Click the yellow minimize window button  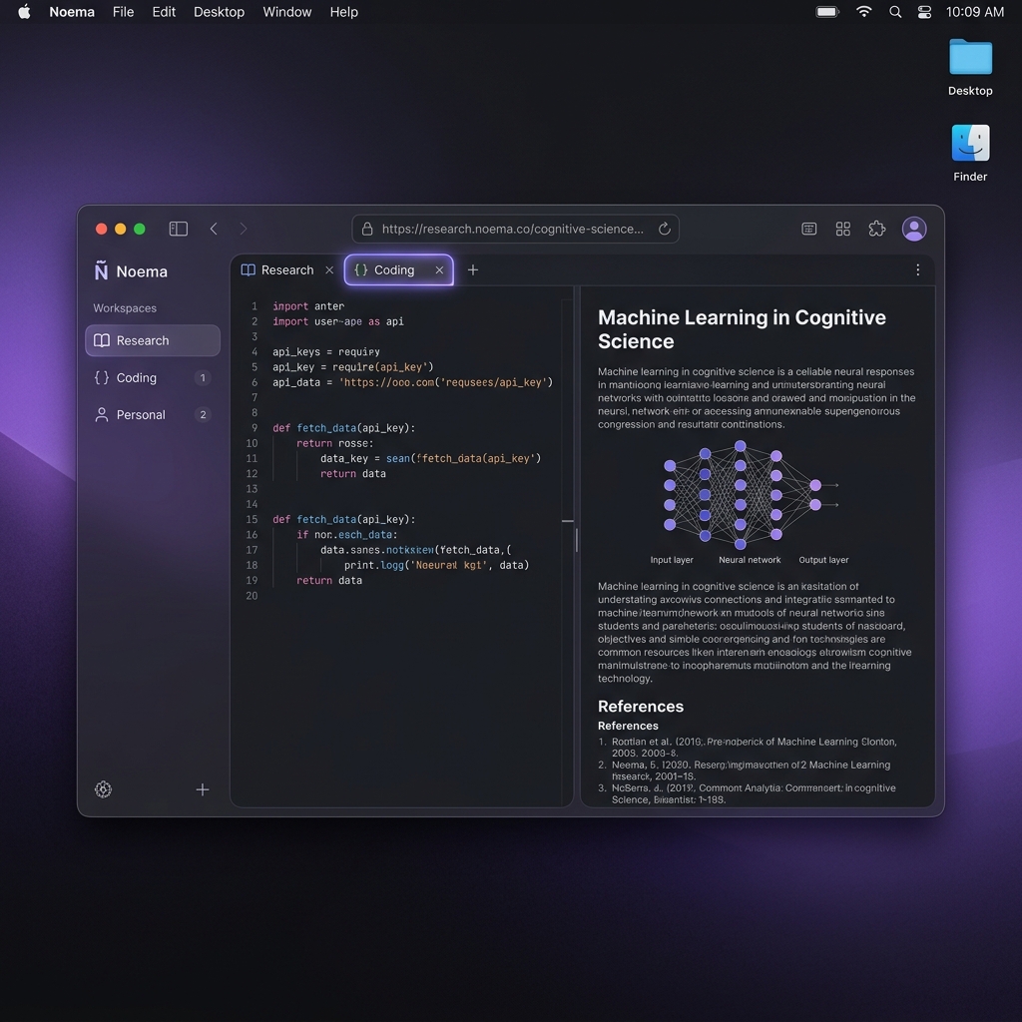(120, 229)
